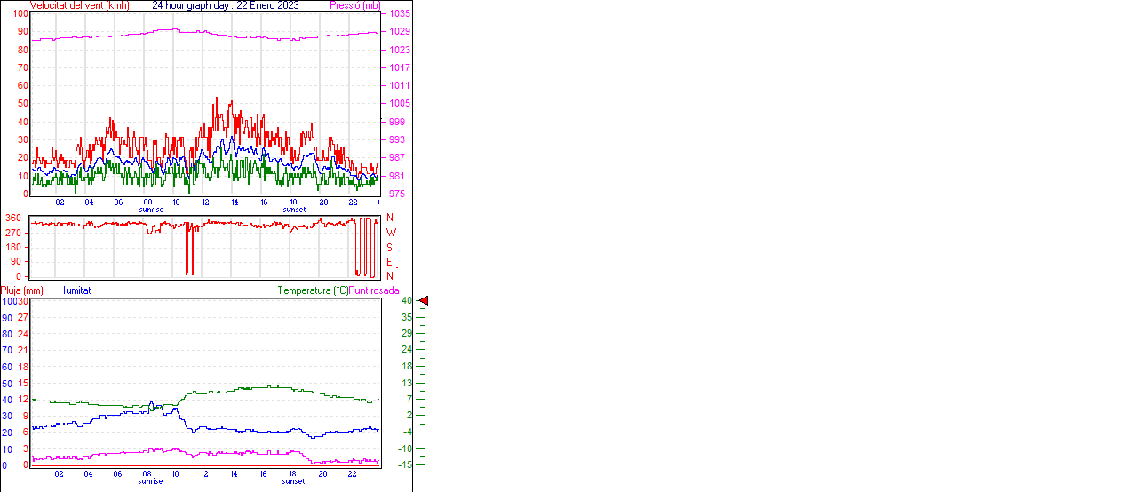Click the green 'Temperatura (°C)' legend label
The width and height of the screenshot is (1137, 492).
[313, 290]
